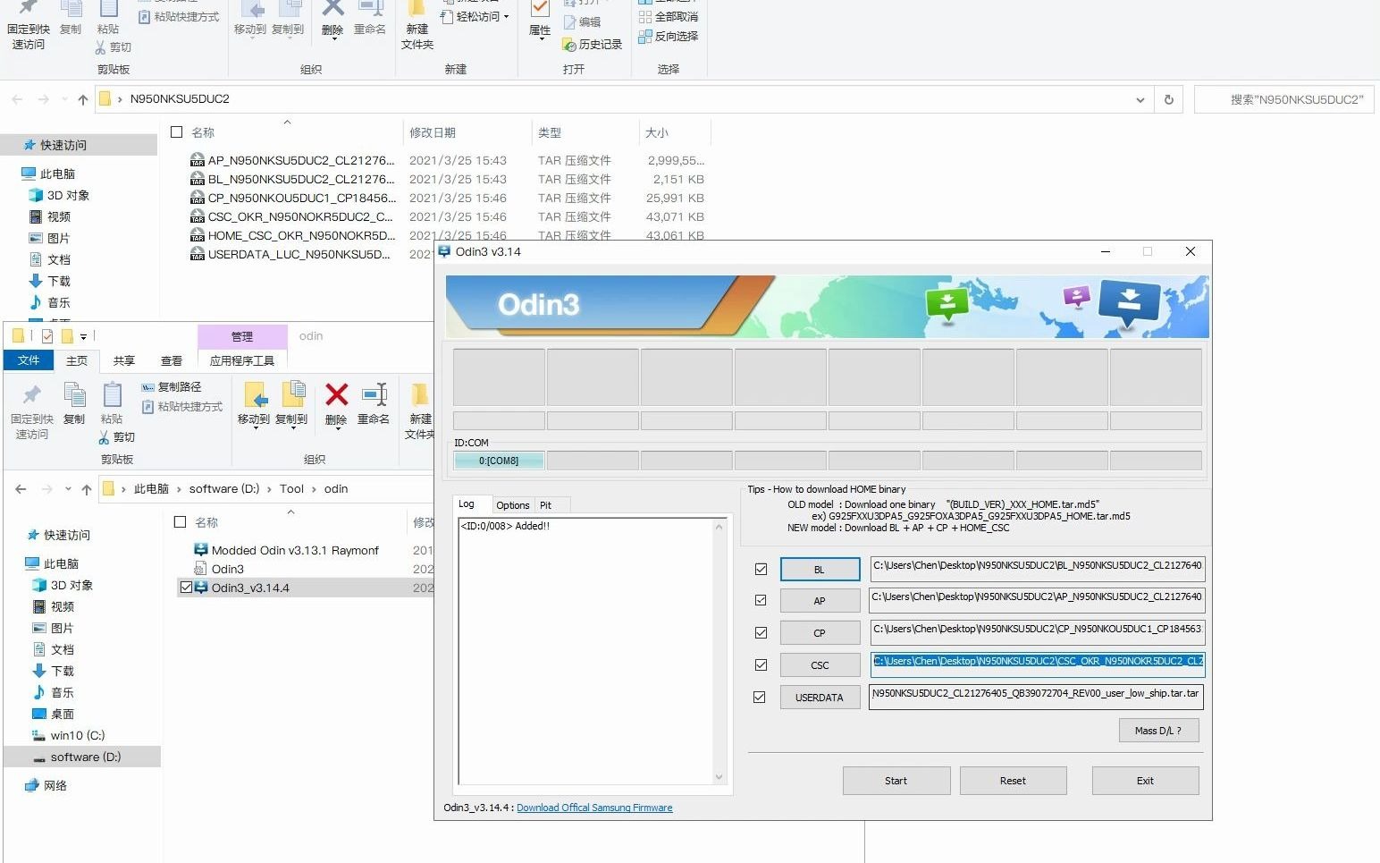This screenshot has height=863, width=1380.
Task: Click the USERDATA button in Odin3
Action: pos(820,698)
